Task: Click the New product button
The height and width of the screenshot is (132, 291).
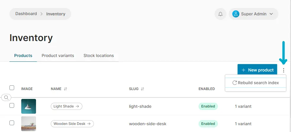Action: coord(257,70)
